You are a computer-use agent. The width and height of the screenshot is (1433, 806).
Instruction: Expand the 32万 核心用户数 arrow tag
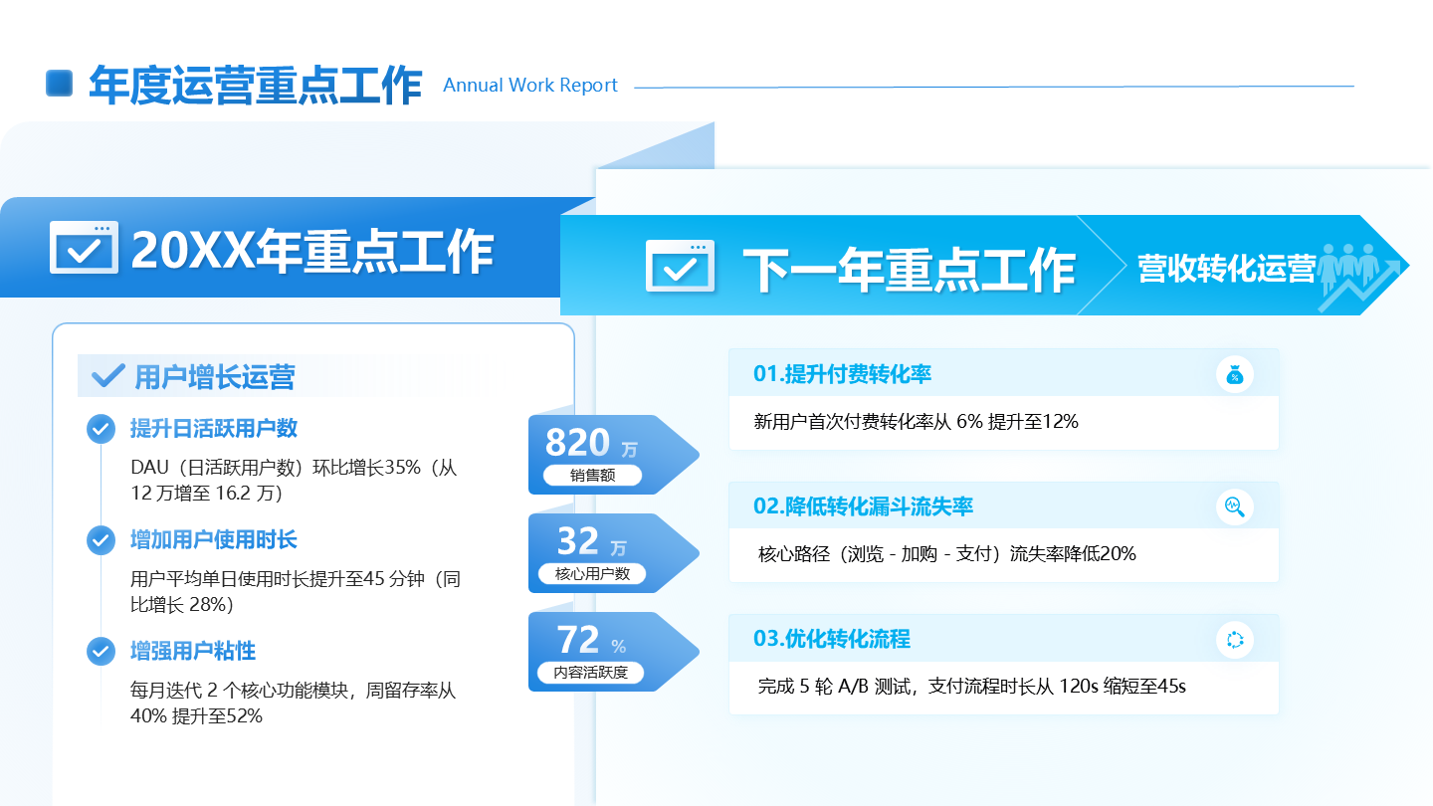597,552
